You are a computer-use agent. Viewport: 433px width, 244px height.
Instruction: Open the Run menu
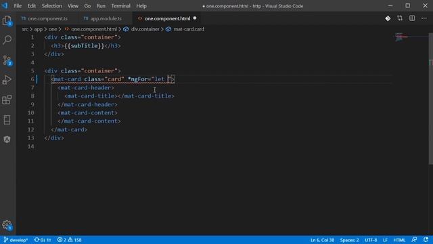(101, 6)
